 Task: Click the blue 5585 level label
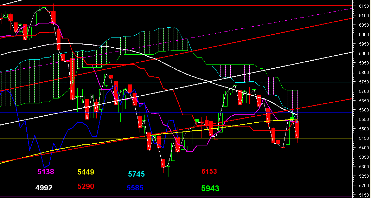pyautogui.click(x=135, y=188)
